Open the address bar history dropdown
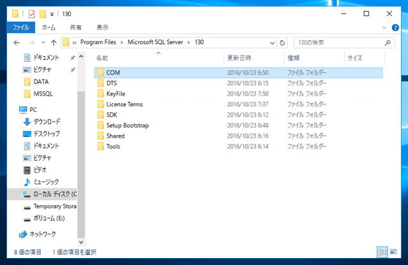Image resolution: width=408 pixels, height=265 pixels. click(272, 43)
